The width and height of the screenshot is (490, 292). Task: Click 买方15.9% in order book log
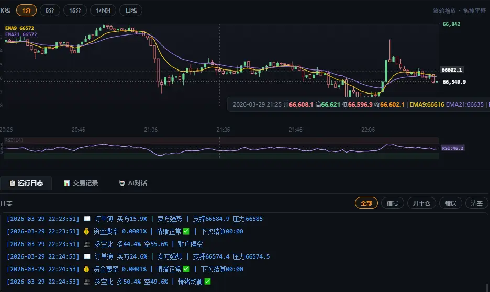coord(132,219)
